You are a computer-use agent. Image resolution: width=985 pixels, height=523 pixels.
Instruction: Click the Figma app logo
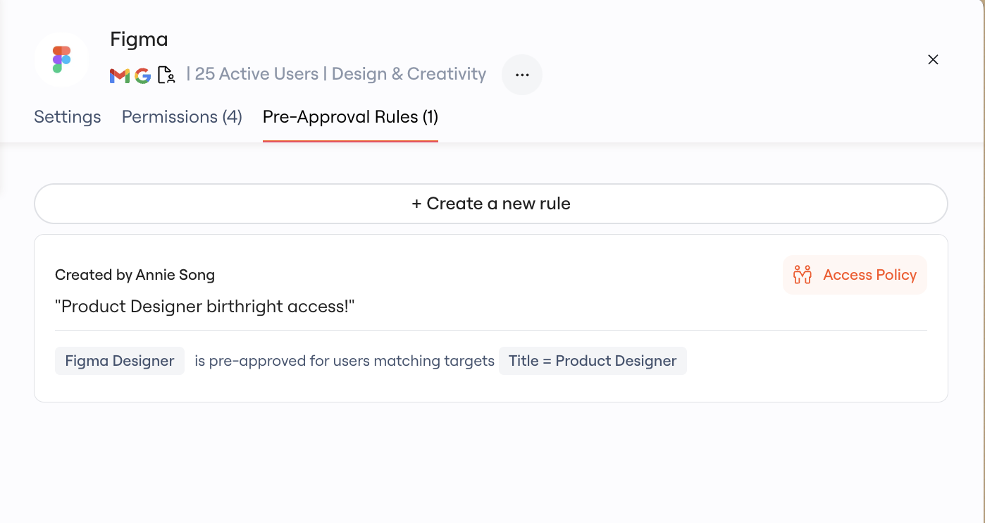click(61, 60)
